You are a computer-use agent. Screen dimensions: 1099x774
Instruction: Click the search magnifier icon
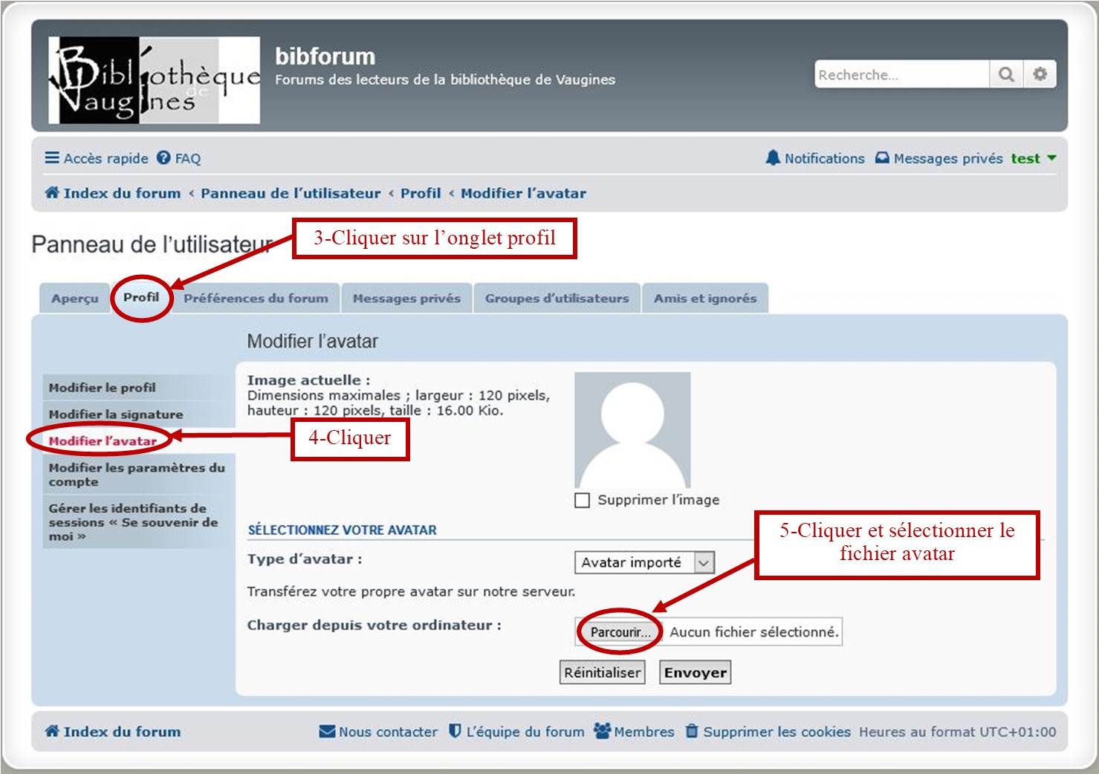1006,74
